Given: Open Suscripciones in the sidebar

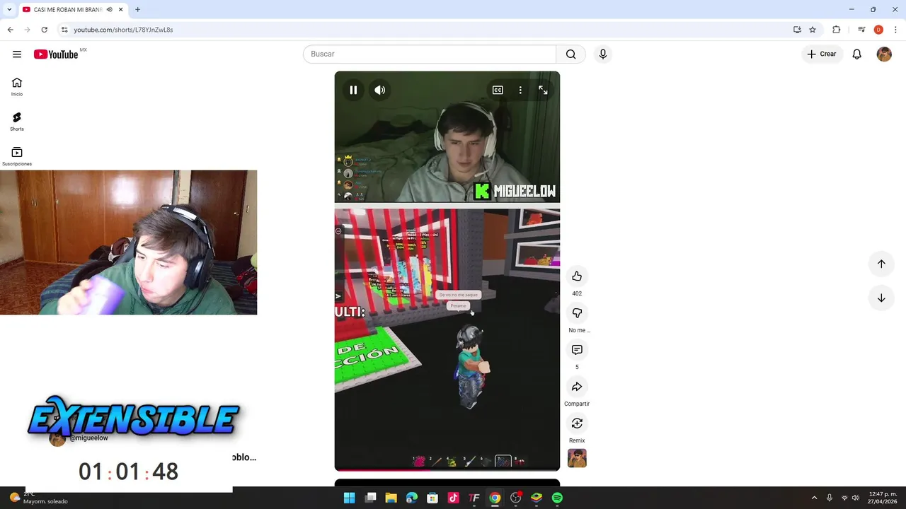Looking at the screenshot, I should (17, 157).
